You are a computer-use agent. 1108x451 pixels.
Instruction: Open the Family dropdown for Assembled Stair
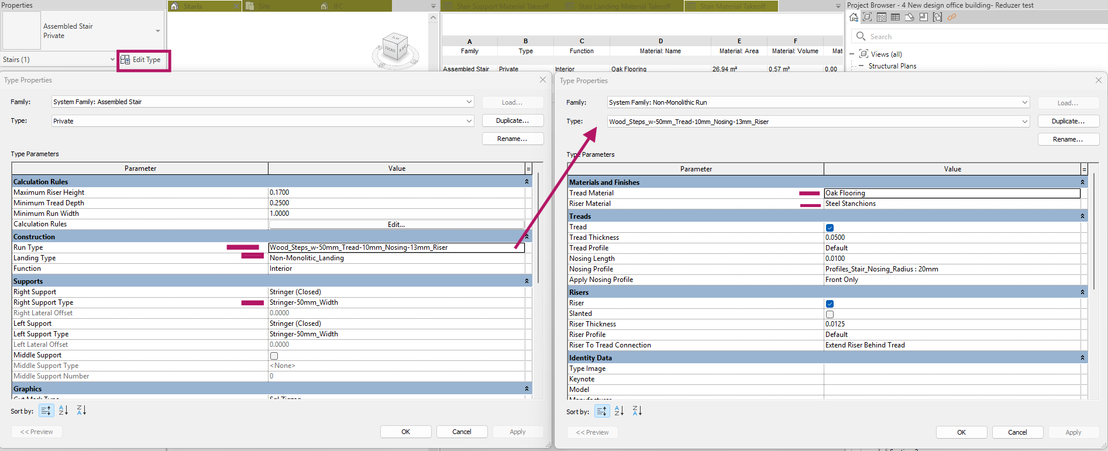[x=469, y=102]
